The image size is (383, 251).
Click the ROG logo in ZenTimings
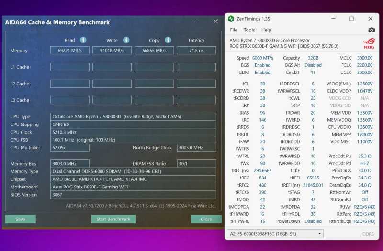click(x=369, y=43)
